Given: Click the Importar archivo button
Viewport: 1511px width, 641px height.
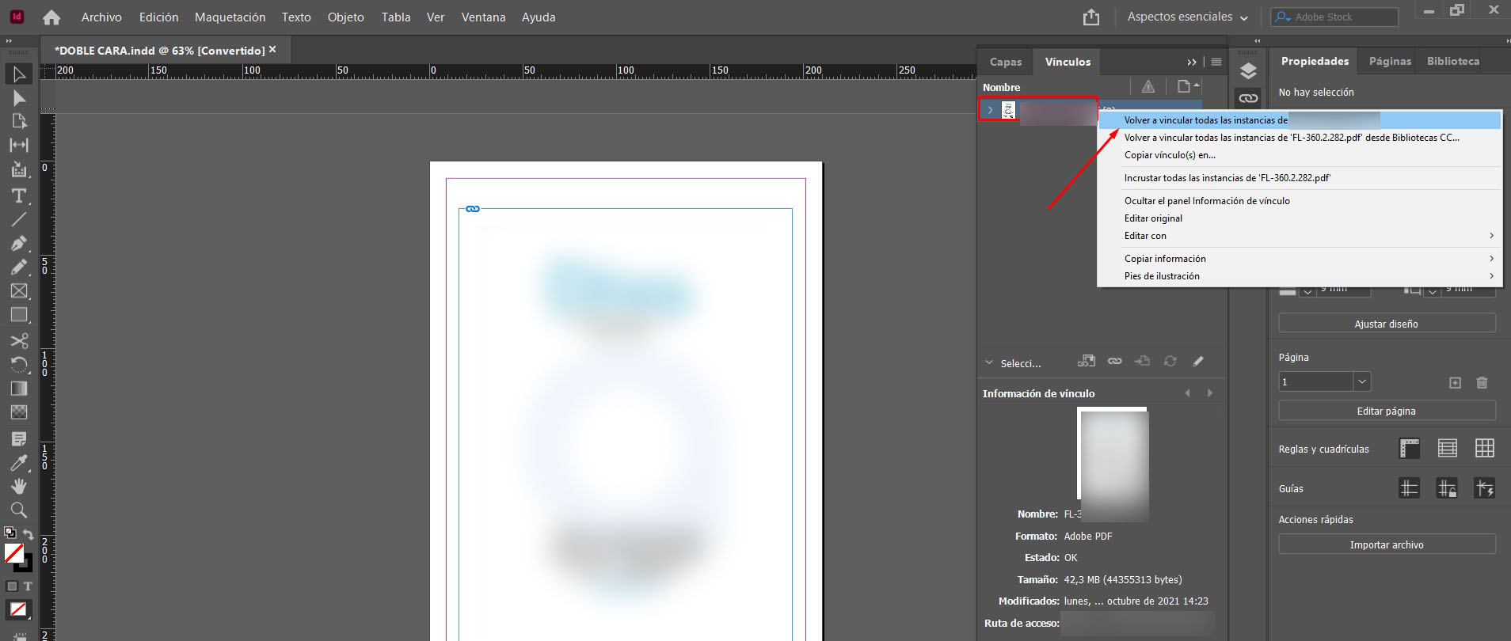Looking at the screenshot, I should [x=1386, y=544].
